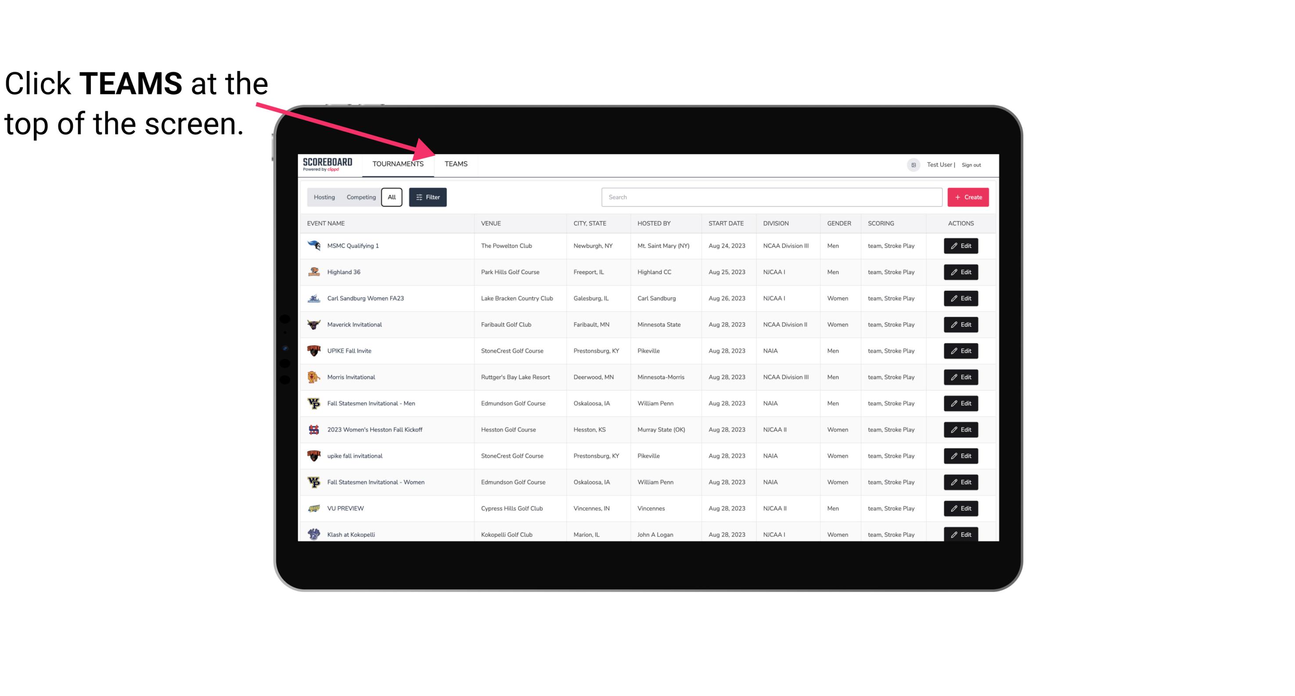Viewport: 1295px width, 696px height.
Task: Expand the DIVISION column sorter
Action: 776,223
